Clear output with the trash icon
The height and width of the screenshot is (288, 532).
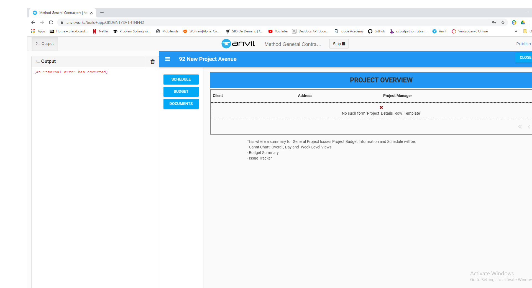pyautogui.click(x=152, y=61)
